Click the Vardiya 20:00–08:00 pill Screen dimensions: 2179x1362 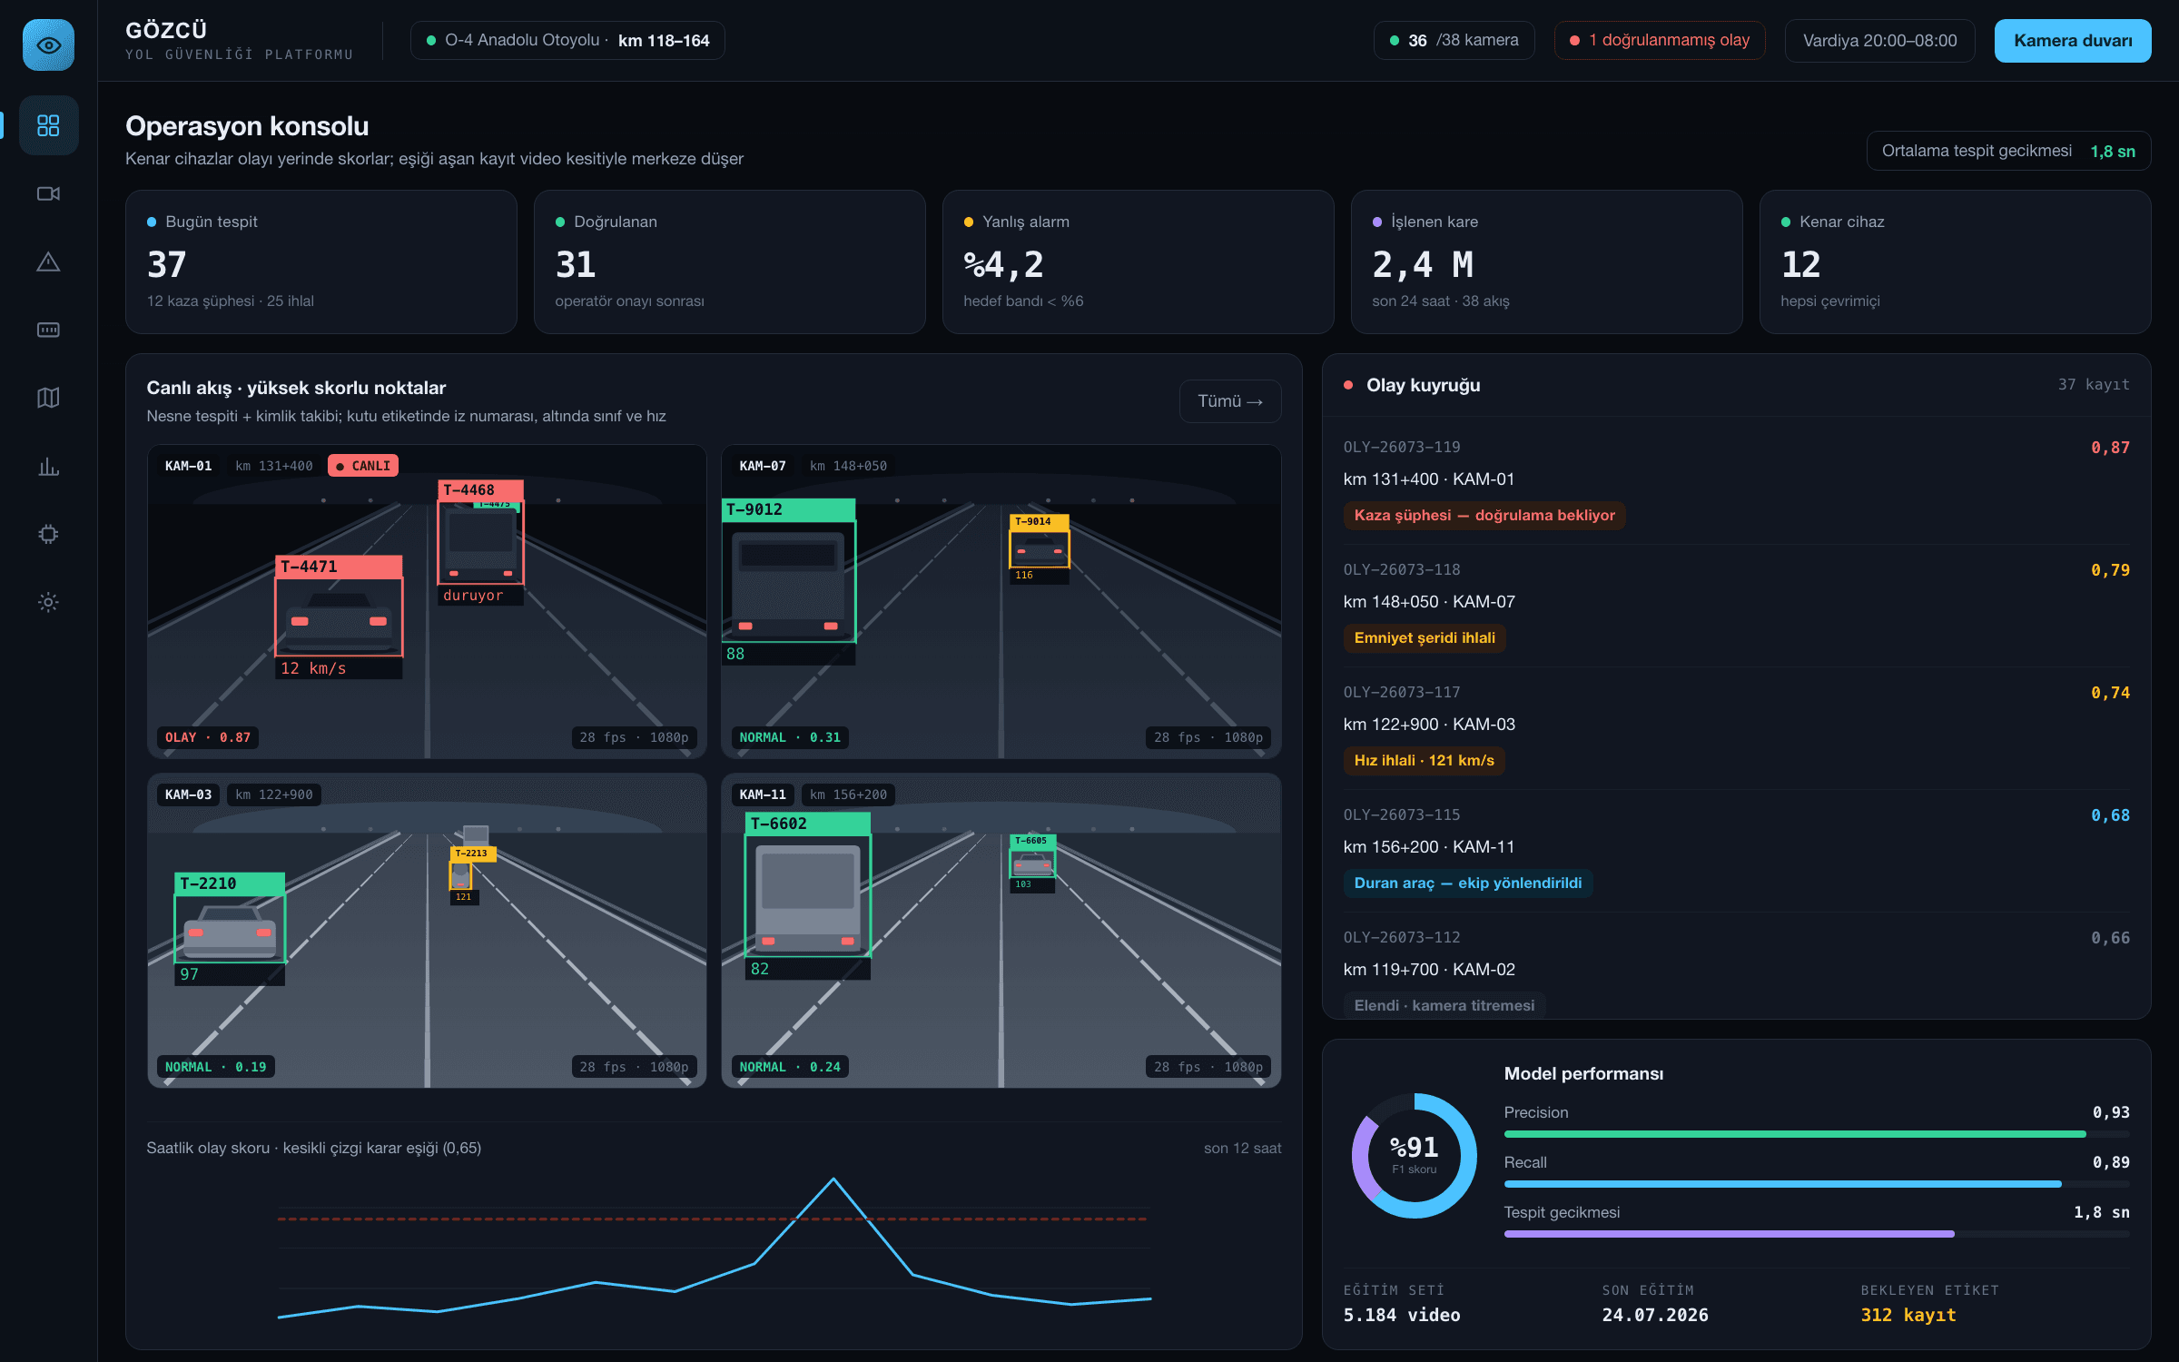pyautogui.click(x=1879, y=41)
